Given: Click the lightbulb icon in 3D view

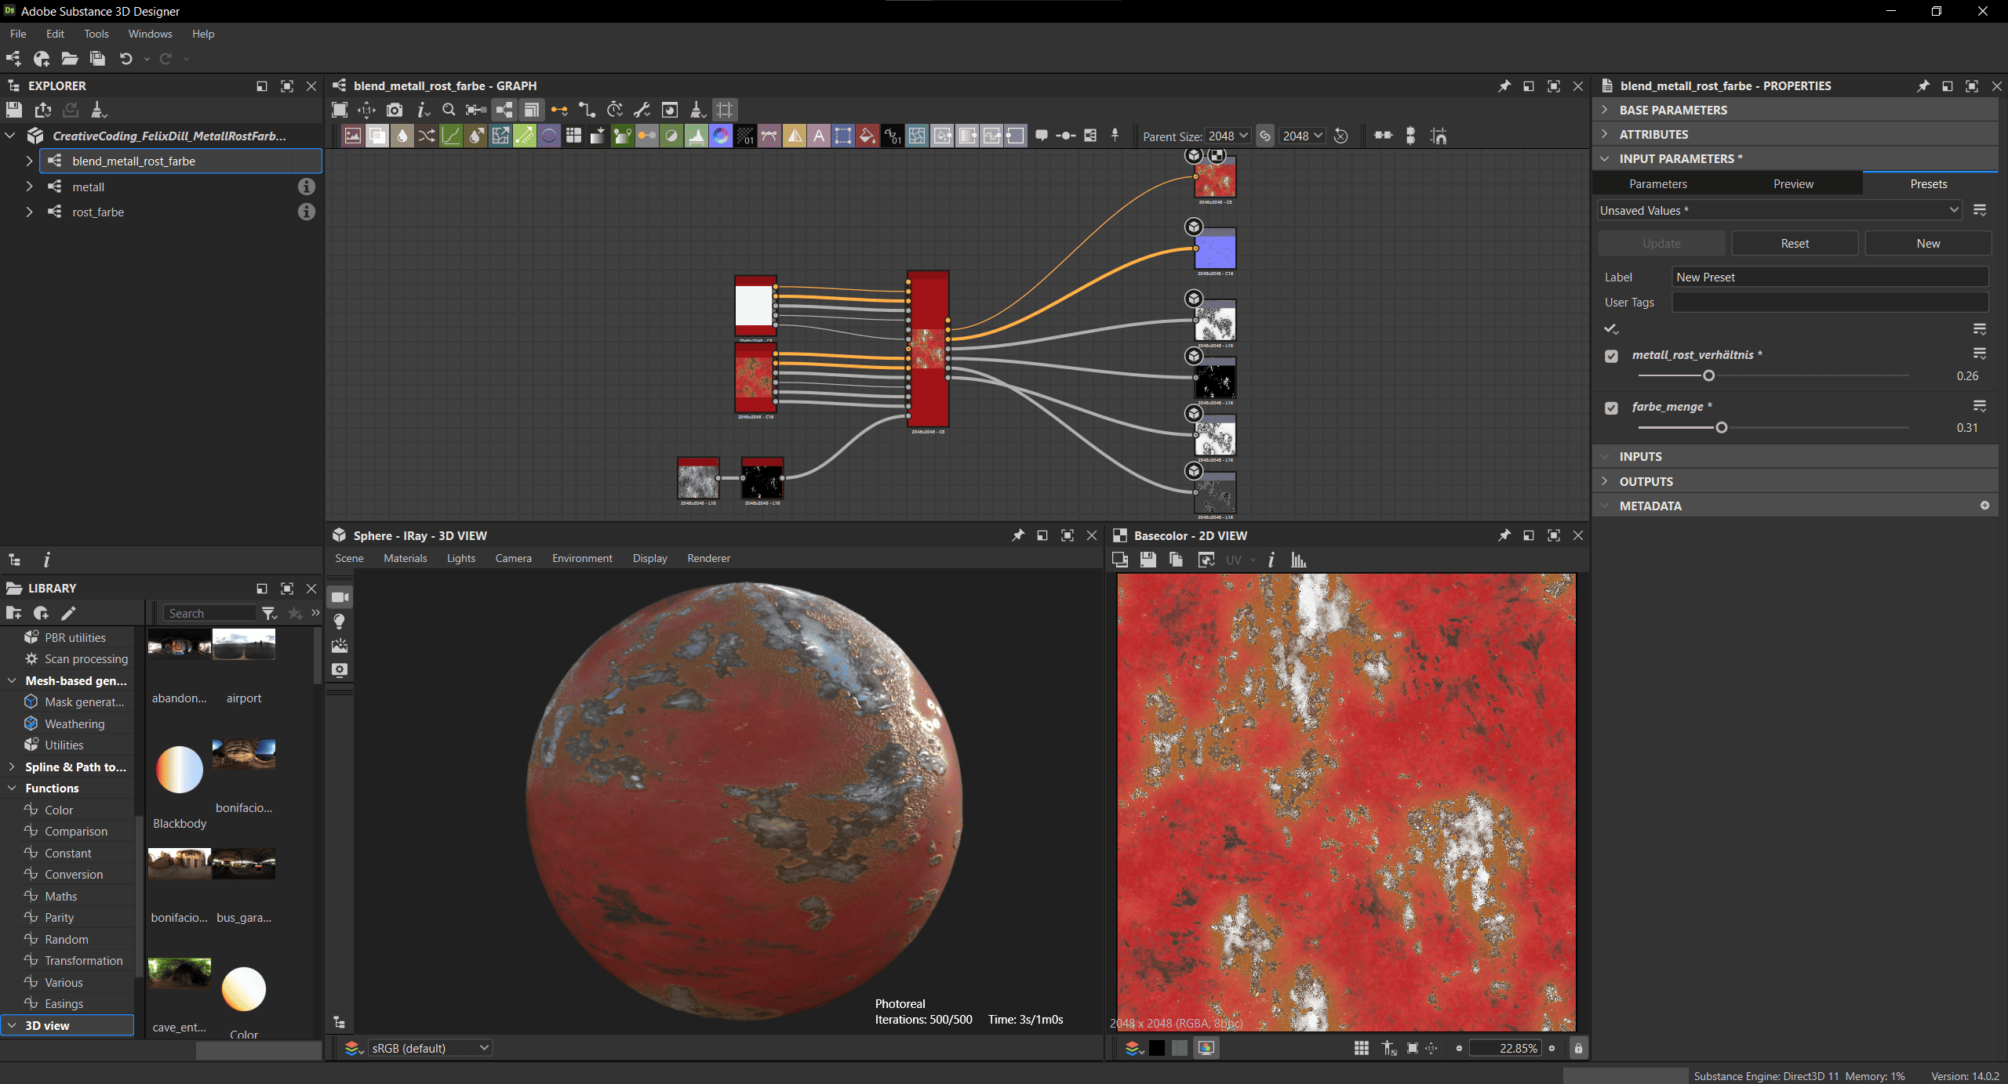Looking at the screenshot, I should coord(340,622).
